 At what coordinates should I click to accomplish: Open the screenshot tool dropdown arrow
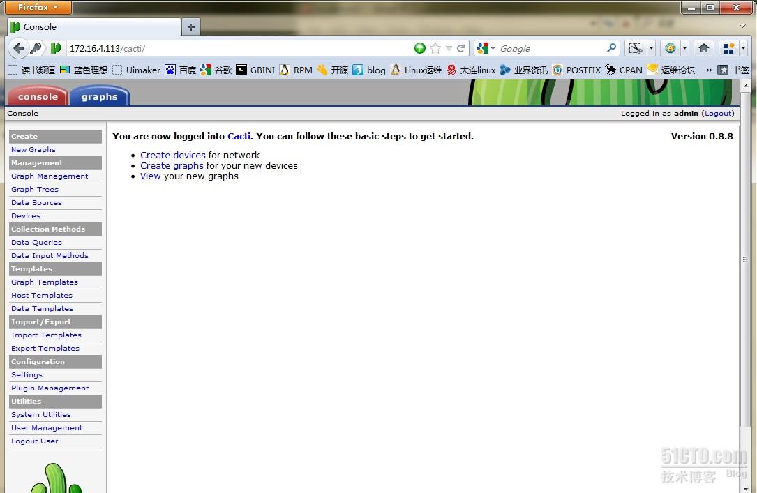pyautogui.click(x=651, y=48)
